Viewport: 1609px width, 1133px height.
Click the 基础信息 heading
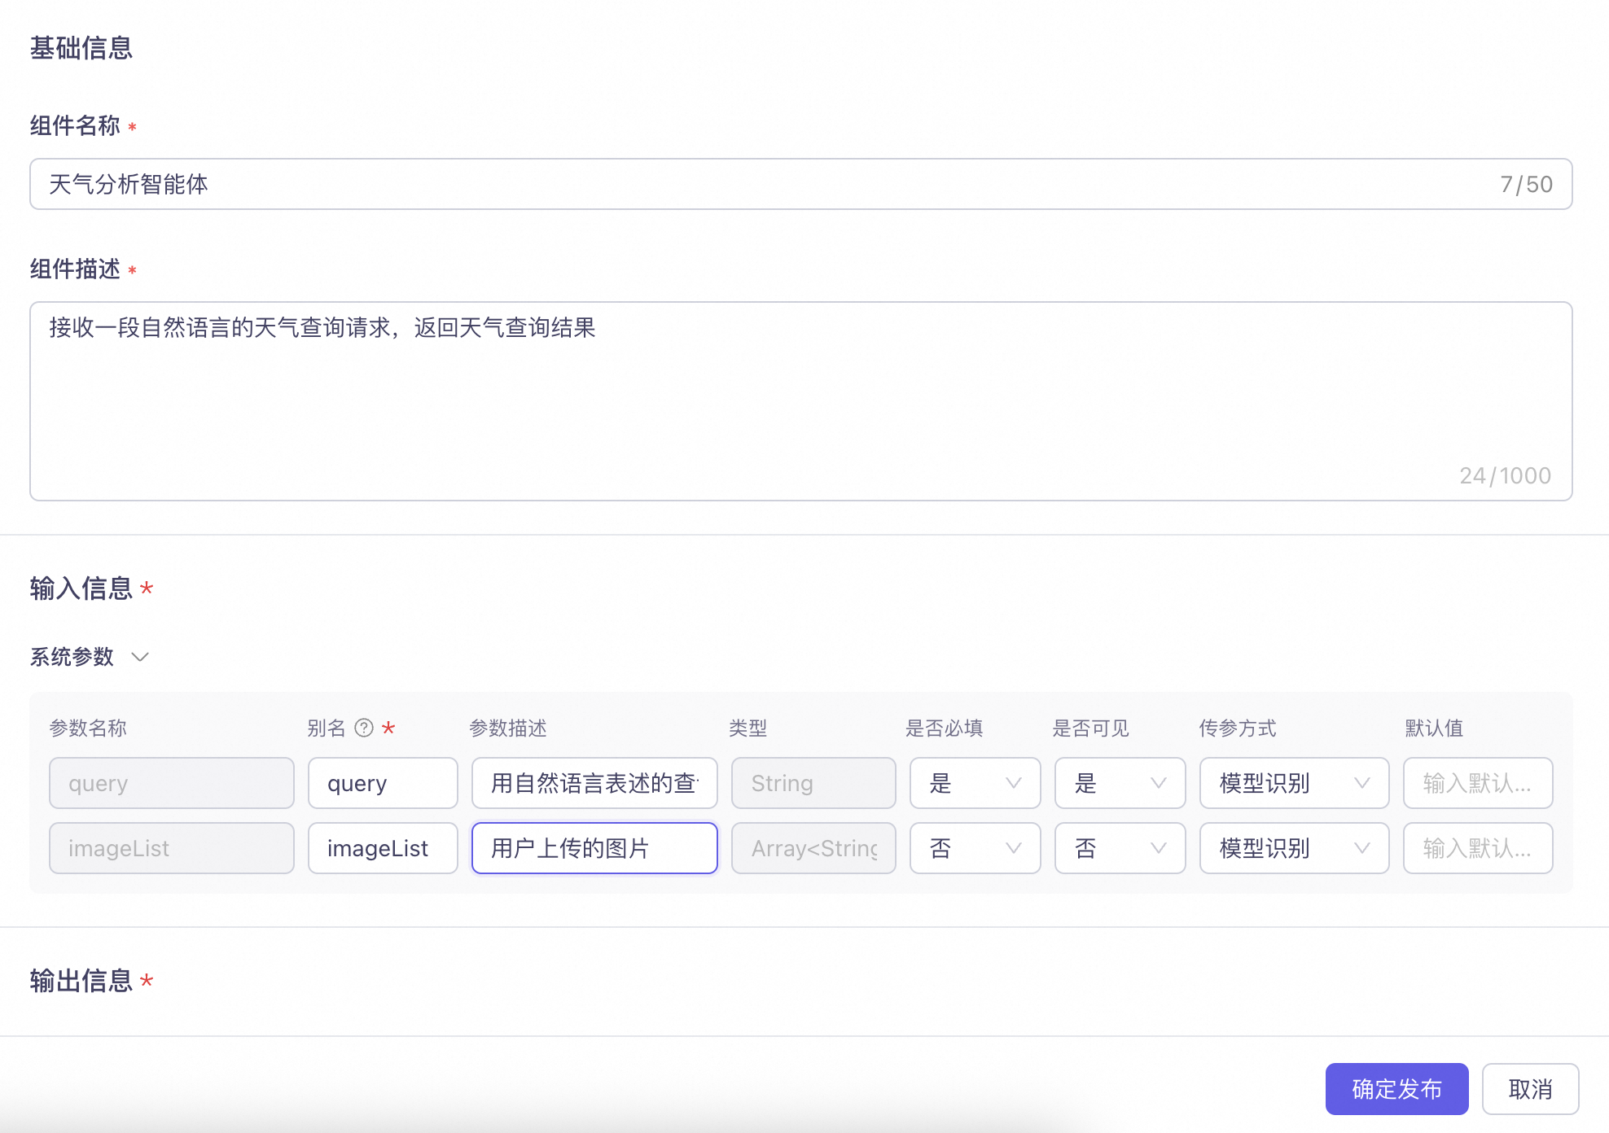[x=81, y=48]
